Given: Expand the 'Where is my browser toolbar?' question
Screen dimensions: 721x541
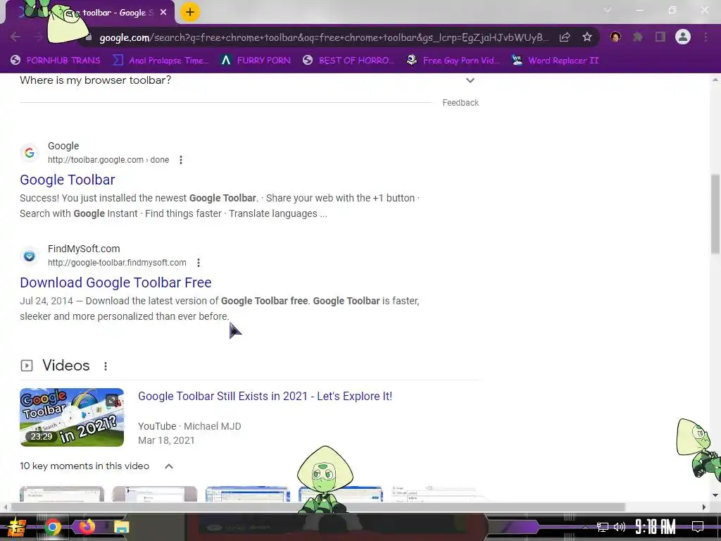Looking at the screenshot, I should [x=249, y=80].
